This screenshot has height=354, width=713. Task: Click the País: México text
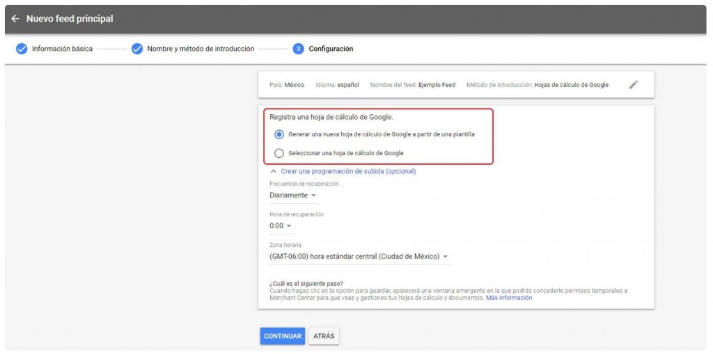287,85
